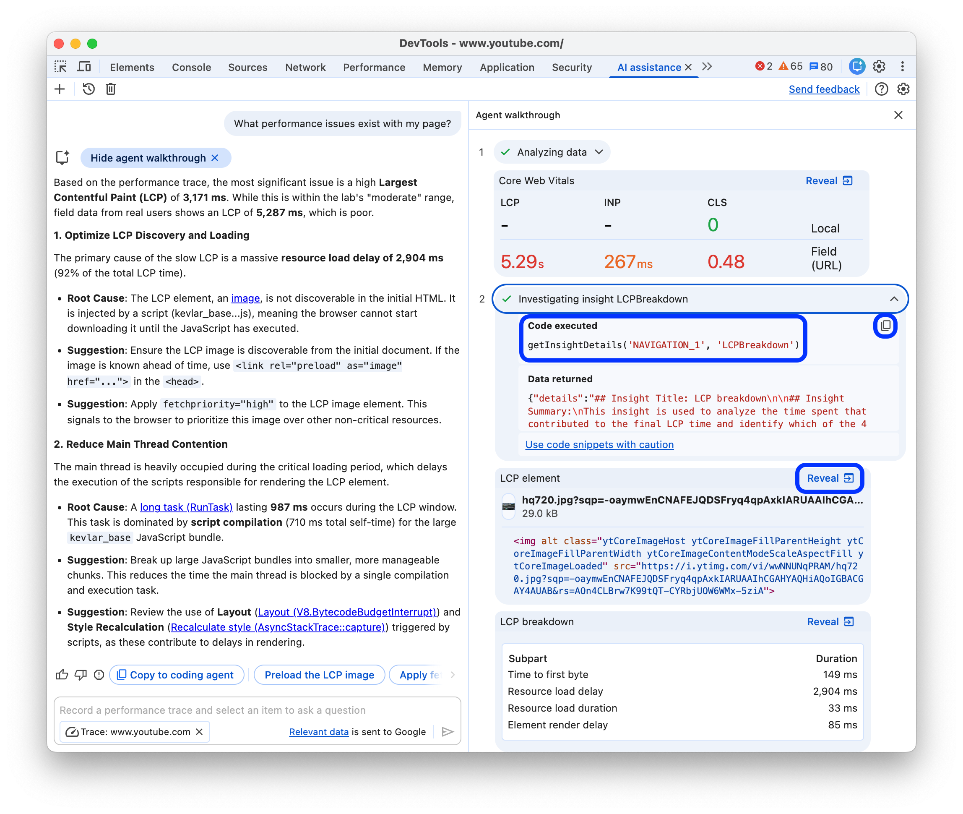Hide agent walkthrough chip
Viewport: 963px width, 814px height.
click(156, 158)
